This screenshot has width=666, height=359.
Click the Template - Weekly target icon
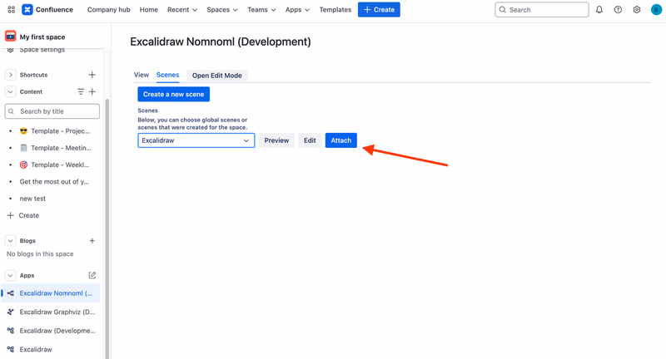(x=23, y=165)
